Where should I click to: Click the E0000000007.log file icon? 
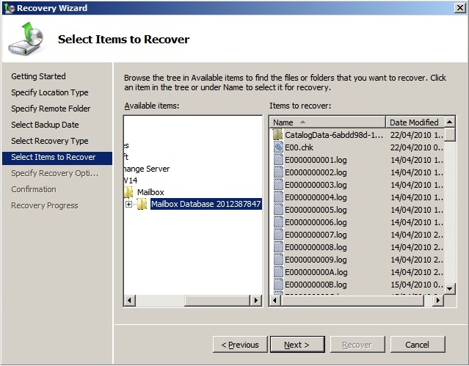(278, 235)
